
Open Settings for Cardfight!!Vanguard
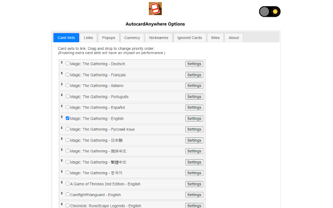(194, 195)
